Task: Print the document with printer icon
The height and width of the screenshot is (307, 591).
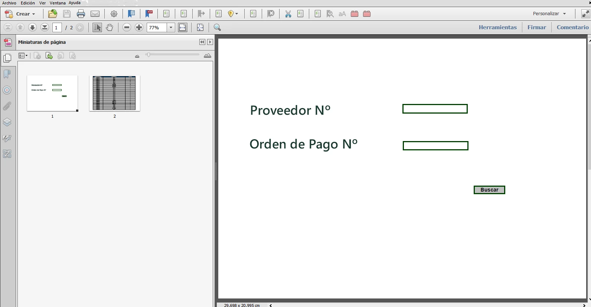Action: click(81, 14)
